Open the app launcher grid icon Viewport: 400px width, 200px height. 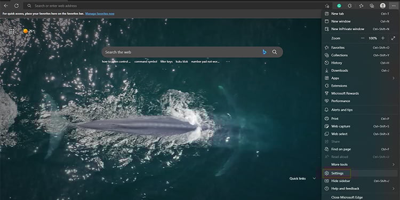coord(12,31)
